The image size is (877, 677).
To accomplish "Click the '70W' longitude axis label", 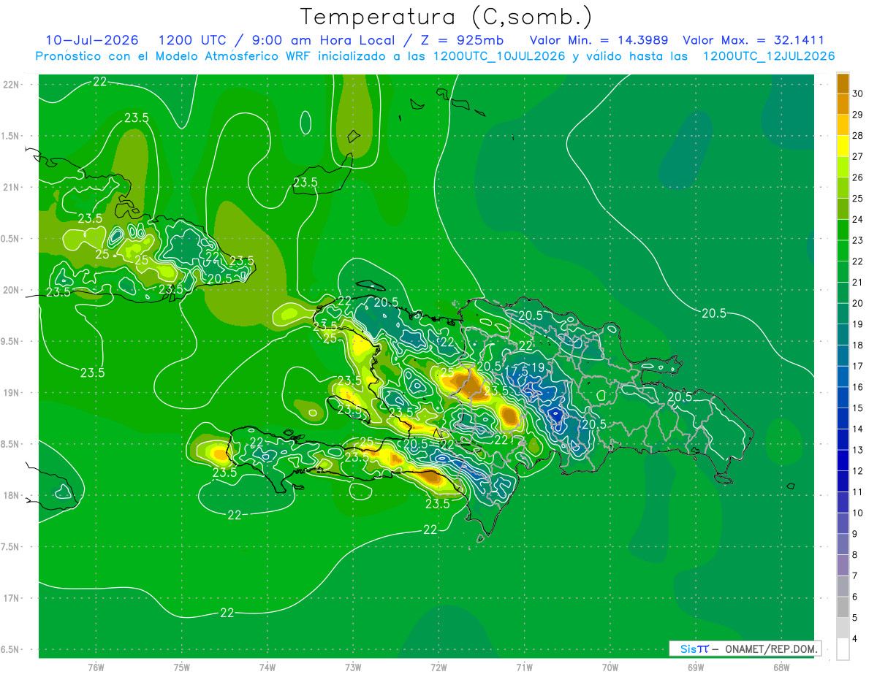I will (x=610, y=667).
